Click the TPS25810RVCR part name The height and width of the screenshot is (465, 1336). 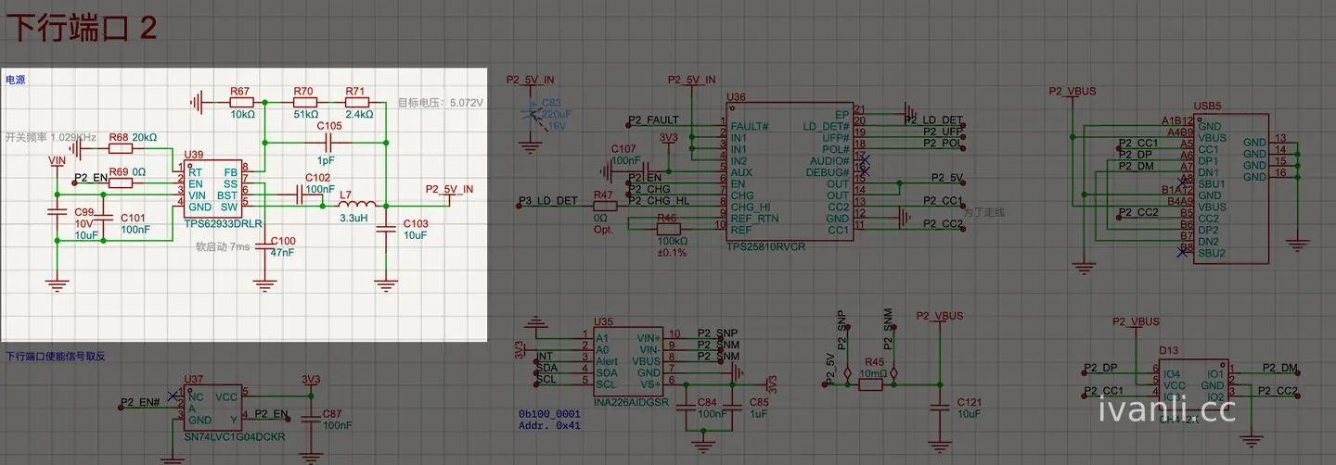(x=766, y=246)
